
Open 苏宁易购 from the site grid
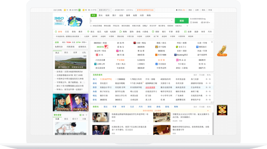(161, 47)
